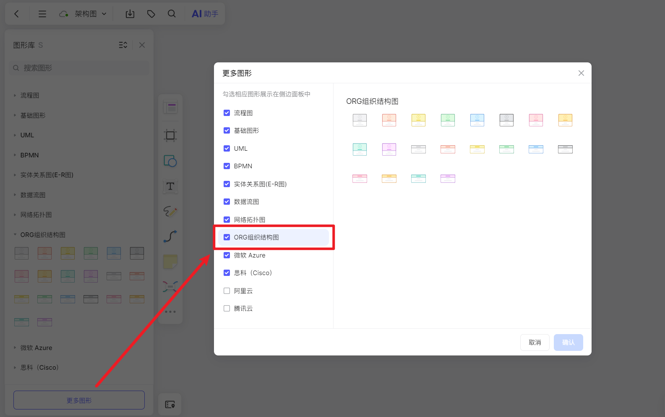
Task: Click the red org shape in sidebar first row
Action: [x=45, y=253]
